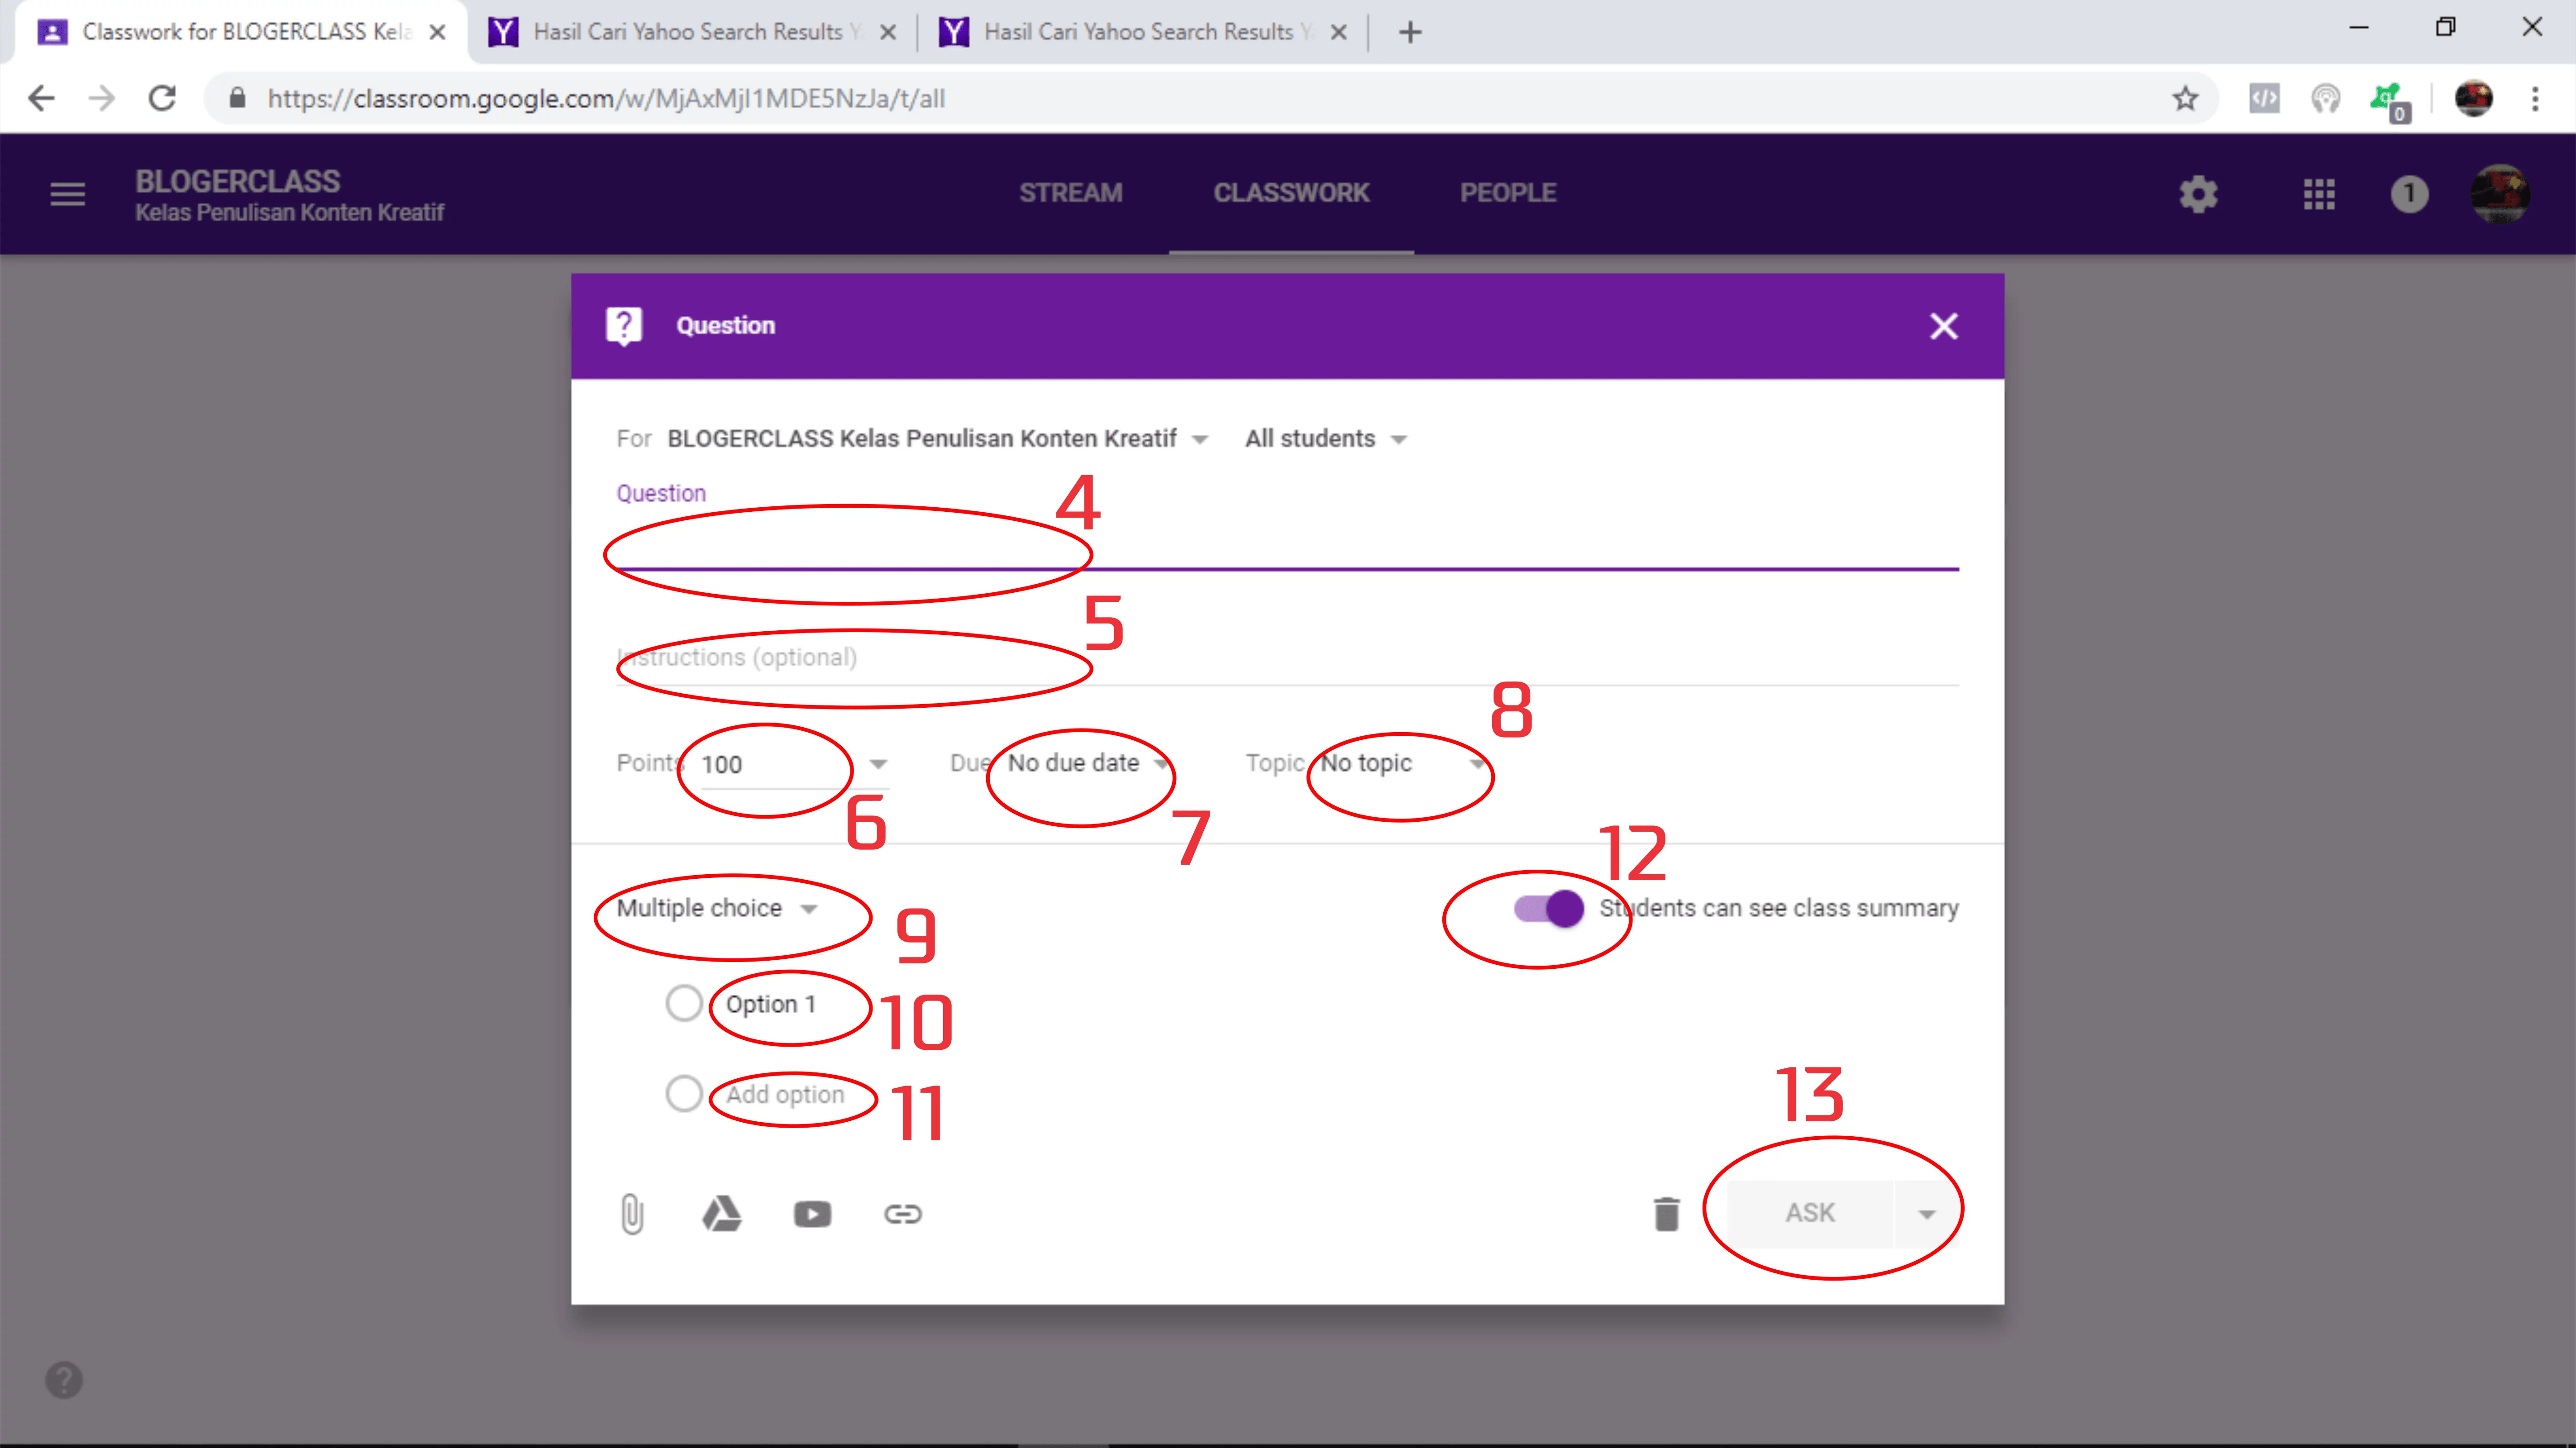Select the Option 1 radio button

coord(684,1003)
